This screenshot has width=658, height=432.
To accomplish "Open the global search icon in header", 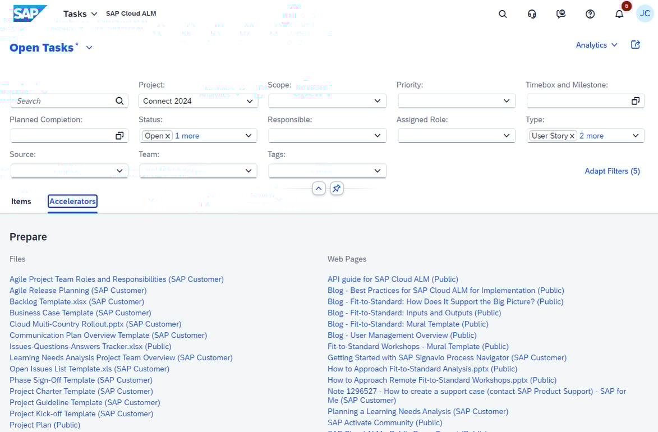I will click(502, 14).
